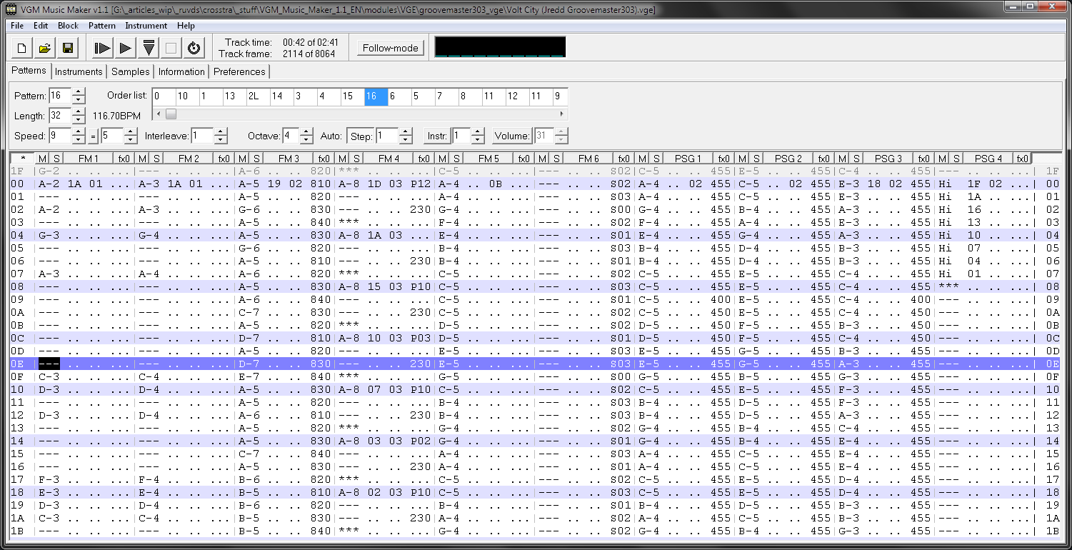Go to the Preferences tab
The width and height of the screenshot is (1072, 550).
[239, 71]
